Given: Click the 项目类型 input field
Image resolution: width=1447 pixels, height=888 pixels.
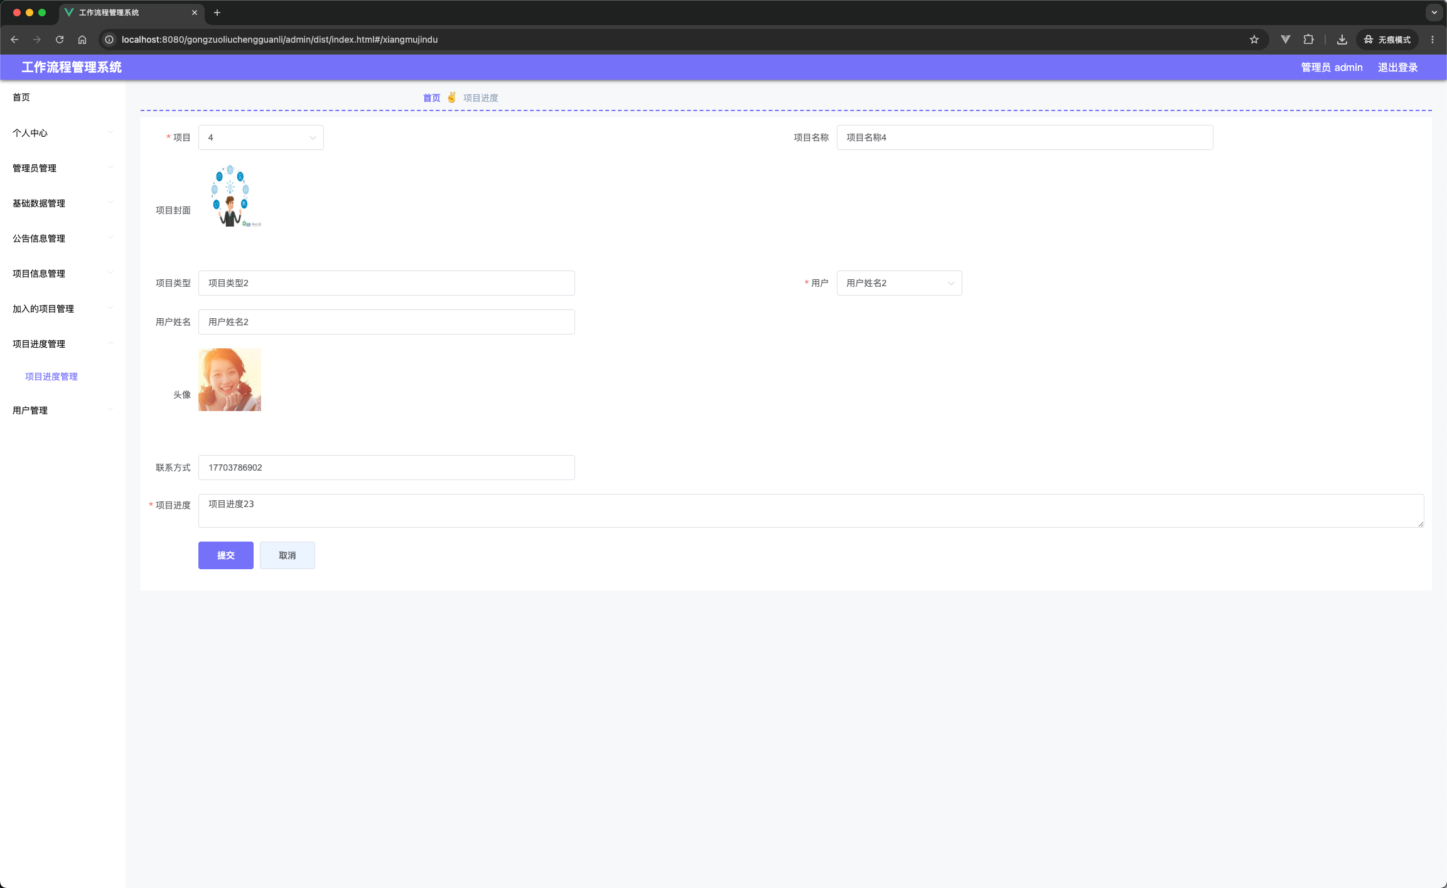Looking at the screenshot, I should point(387,283).
